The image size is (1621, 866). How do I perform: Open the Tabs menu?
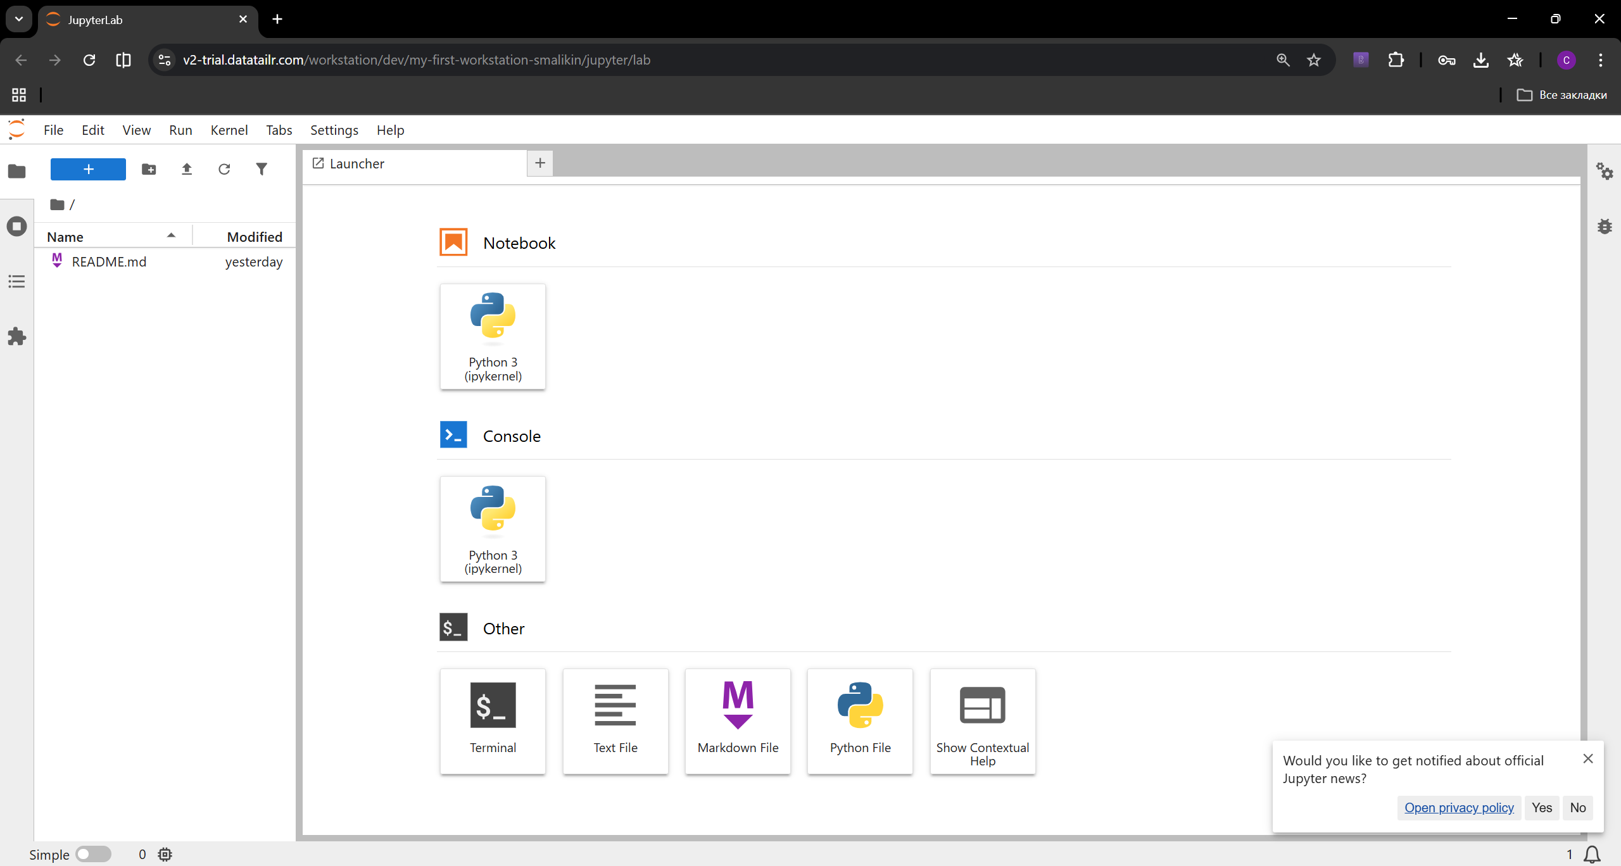point(279,130)
